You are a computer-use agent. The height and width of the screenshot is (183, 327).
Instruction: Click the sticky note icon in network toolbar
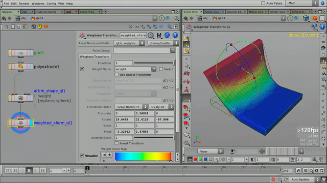pos(40,26)
